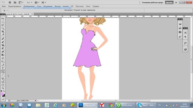Viewport: 193px width, 108px height.
Task: Open the Файл menu
Action: click(x=4, y=6)
